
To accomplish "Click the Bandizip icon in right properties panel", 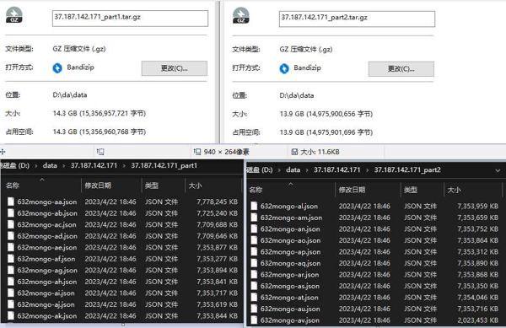I will 284,68.
